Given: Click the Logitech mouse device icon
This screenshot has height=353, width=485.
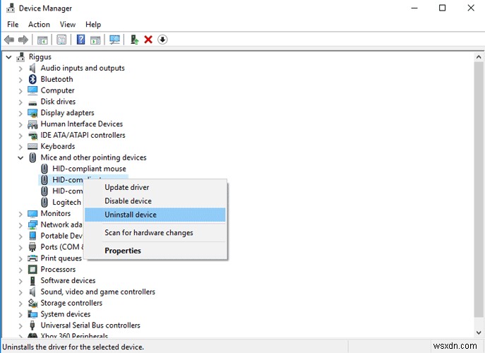Looking at the screenshot, I should tap(44, 203).
